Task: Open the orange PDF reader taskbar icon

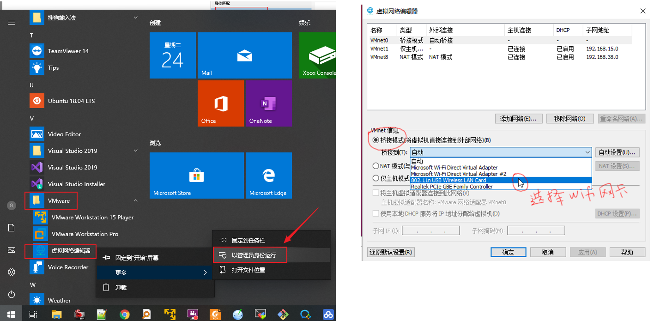Action: click(215, 315)
